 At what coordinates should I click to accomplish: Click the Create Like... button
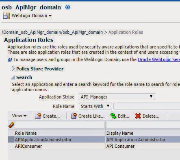pos(87,116)
